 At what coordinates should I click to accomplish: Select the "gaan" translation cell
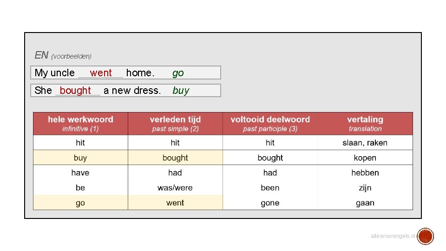coord(365,203)
